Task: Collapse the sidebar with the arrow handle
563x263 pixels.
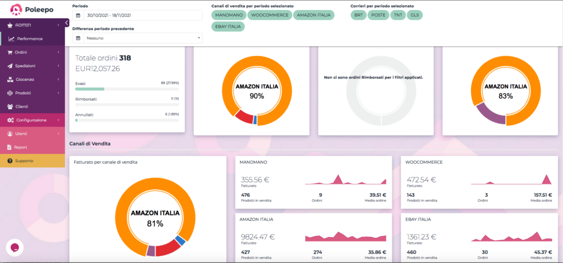Action: [67, 23]
